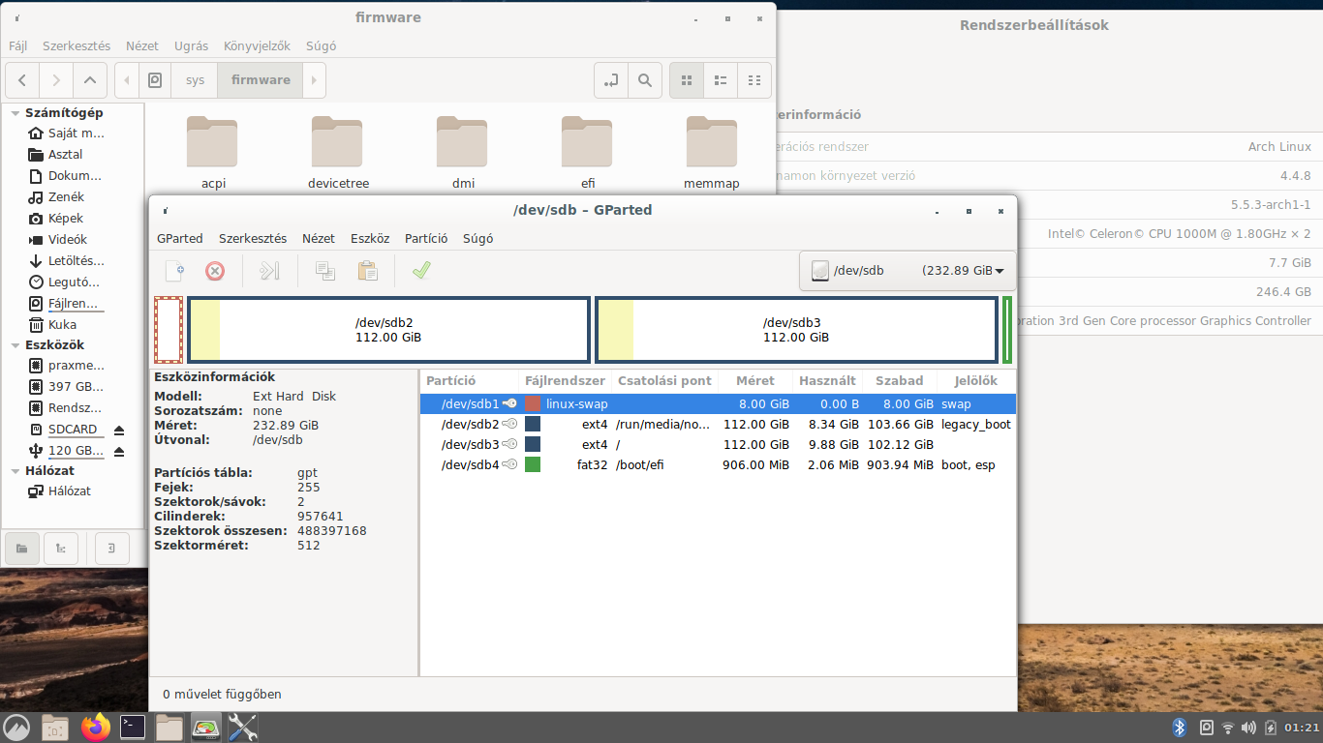
Task: Select the /dev/sdb1 linux-swap row
Action: [718, 404]
